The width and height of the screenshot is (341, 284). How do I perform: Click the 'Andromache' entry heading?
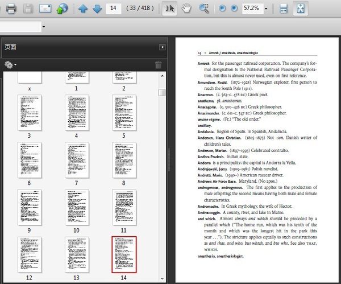tap(208, 206)
